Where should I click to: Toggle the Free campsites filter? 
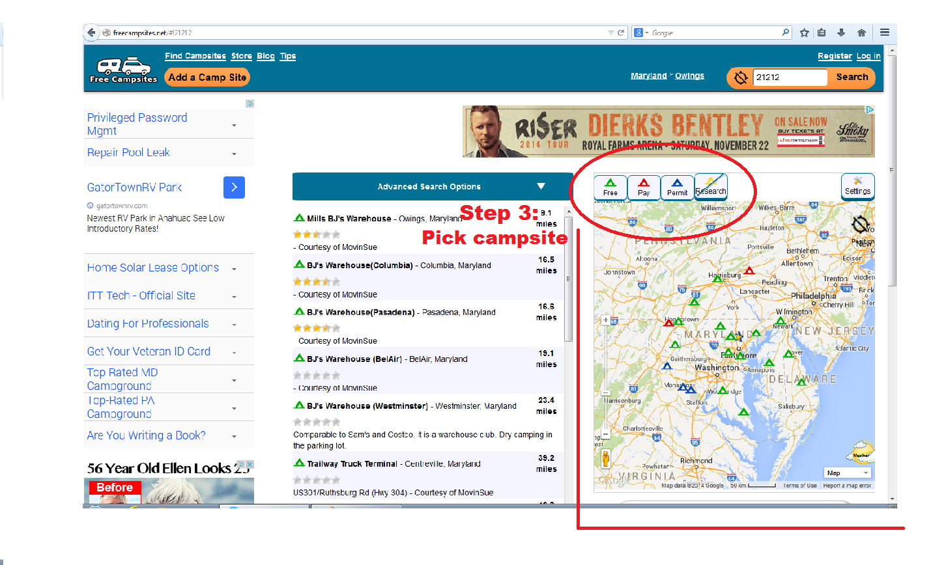610,187
